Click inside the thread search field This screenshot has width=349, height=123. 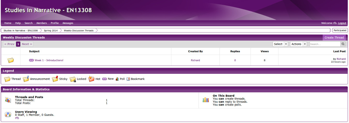pos(325,44)
